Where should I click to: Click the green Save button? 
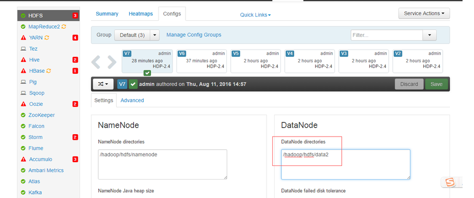[436, 84]
